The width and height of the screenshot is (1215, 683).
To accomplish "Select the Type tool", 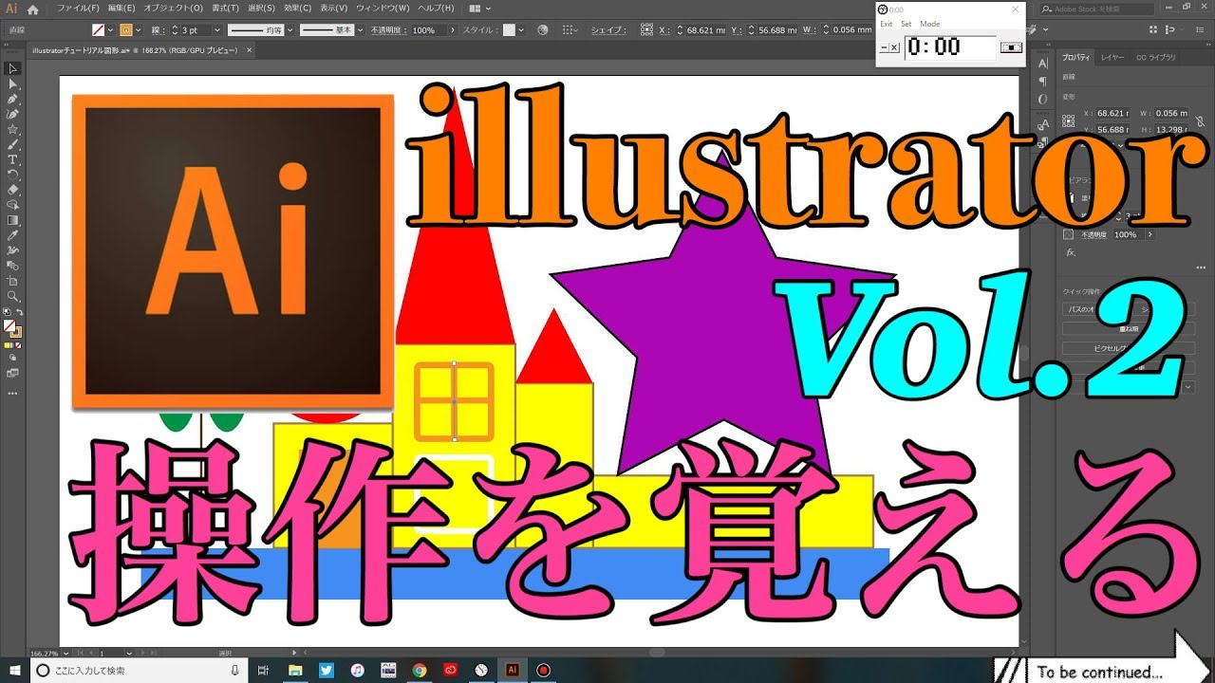I will (x=13, y=159).
